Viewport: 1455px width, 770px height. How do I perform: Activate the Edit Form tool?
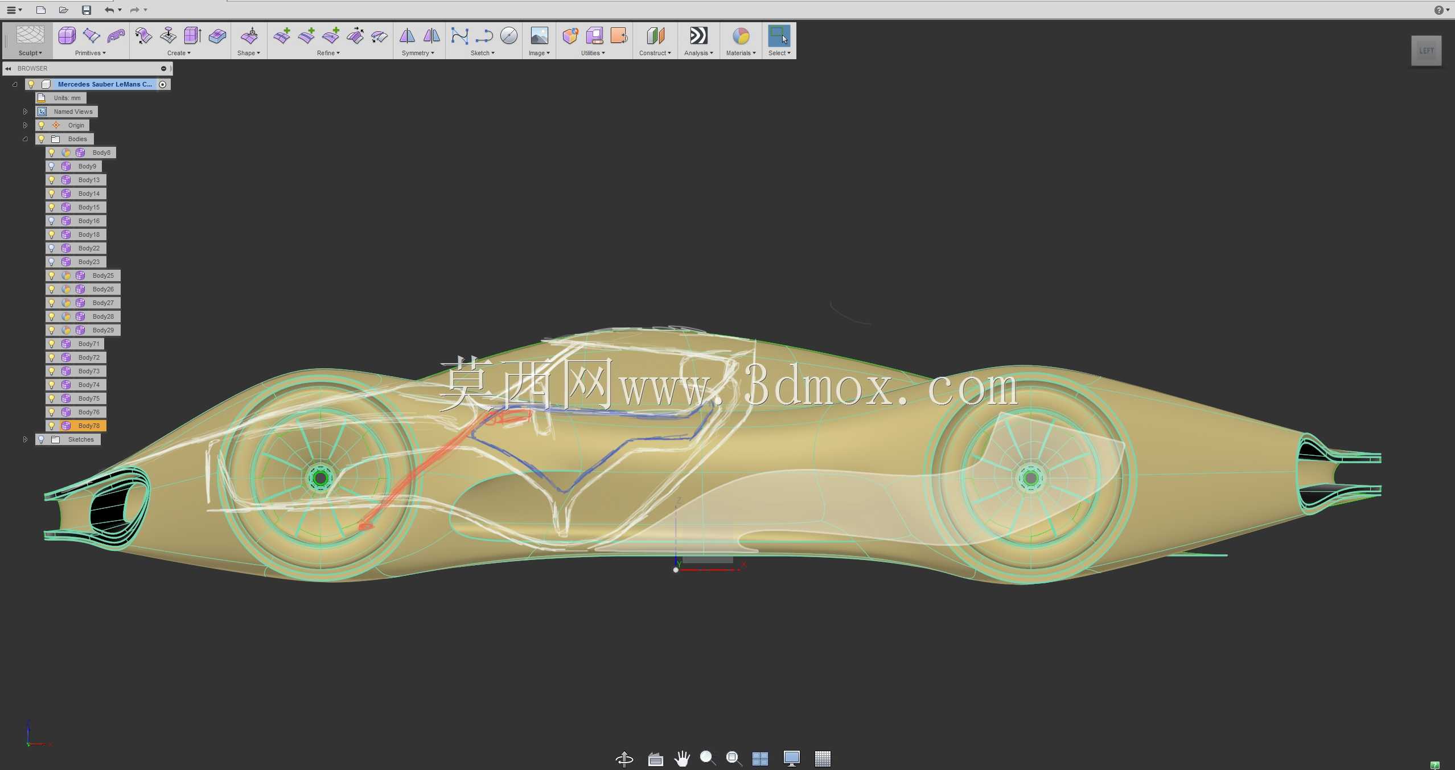(x=249, y=36)
